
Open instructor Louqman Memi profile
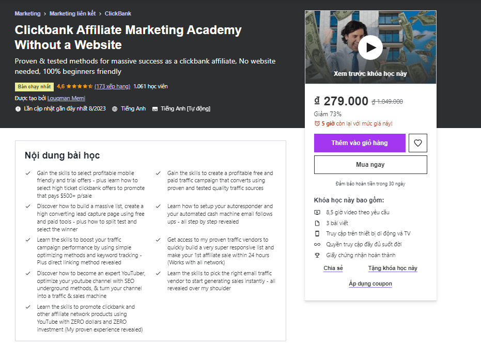pos(66,98)
